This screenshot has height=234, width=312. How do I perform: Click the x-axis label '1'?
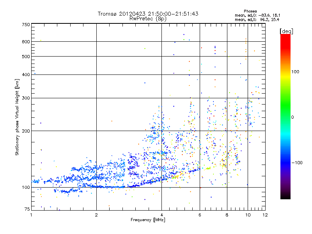(x=31, y=215)
